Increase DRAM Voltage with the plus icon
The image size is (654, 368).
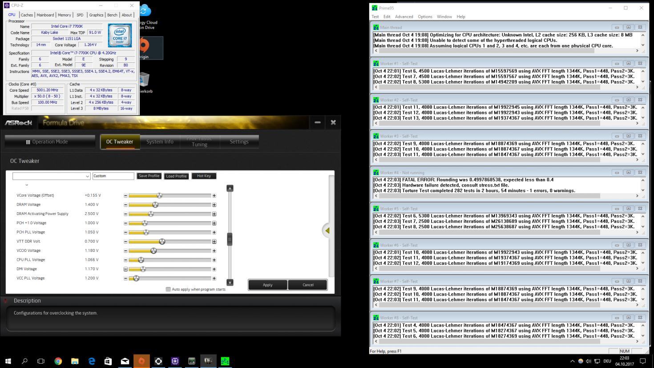click(x=214, y=205)
